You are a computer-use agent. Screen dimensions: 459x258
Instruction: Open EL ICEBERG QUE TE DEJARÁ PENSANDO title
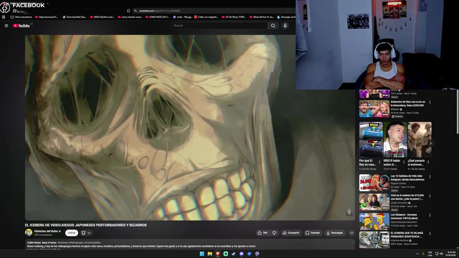click(x=407, y=235)
